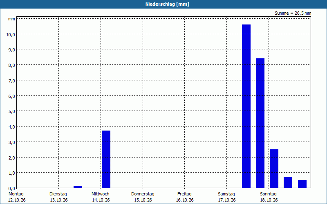
Task: Click the date 16.10.26
Action: tap(185, 200)
